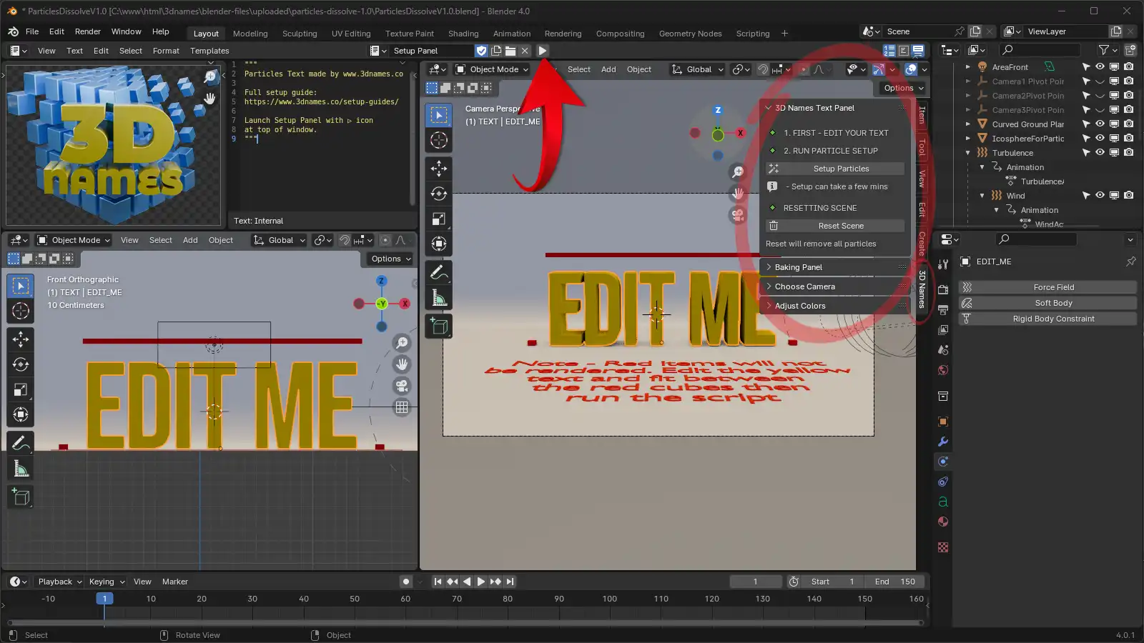
Task: Expand the Adjust Colors section
Action: (835, 306)
